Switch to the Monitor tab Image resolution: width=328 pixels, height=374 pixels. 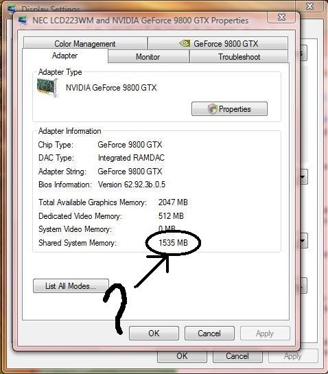click(x=148, y=56)
